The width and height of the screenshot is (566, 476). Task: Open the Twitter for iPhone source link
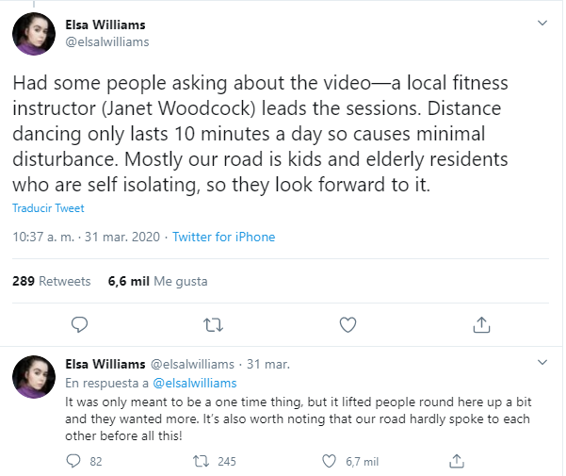coord(223,237)
